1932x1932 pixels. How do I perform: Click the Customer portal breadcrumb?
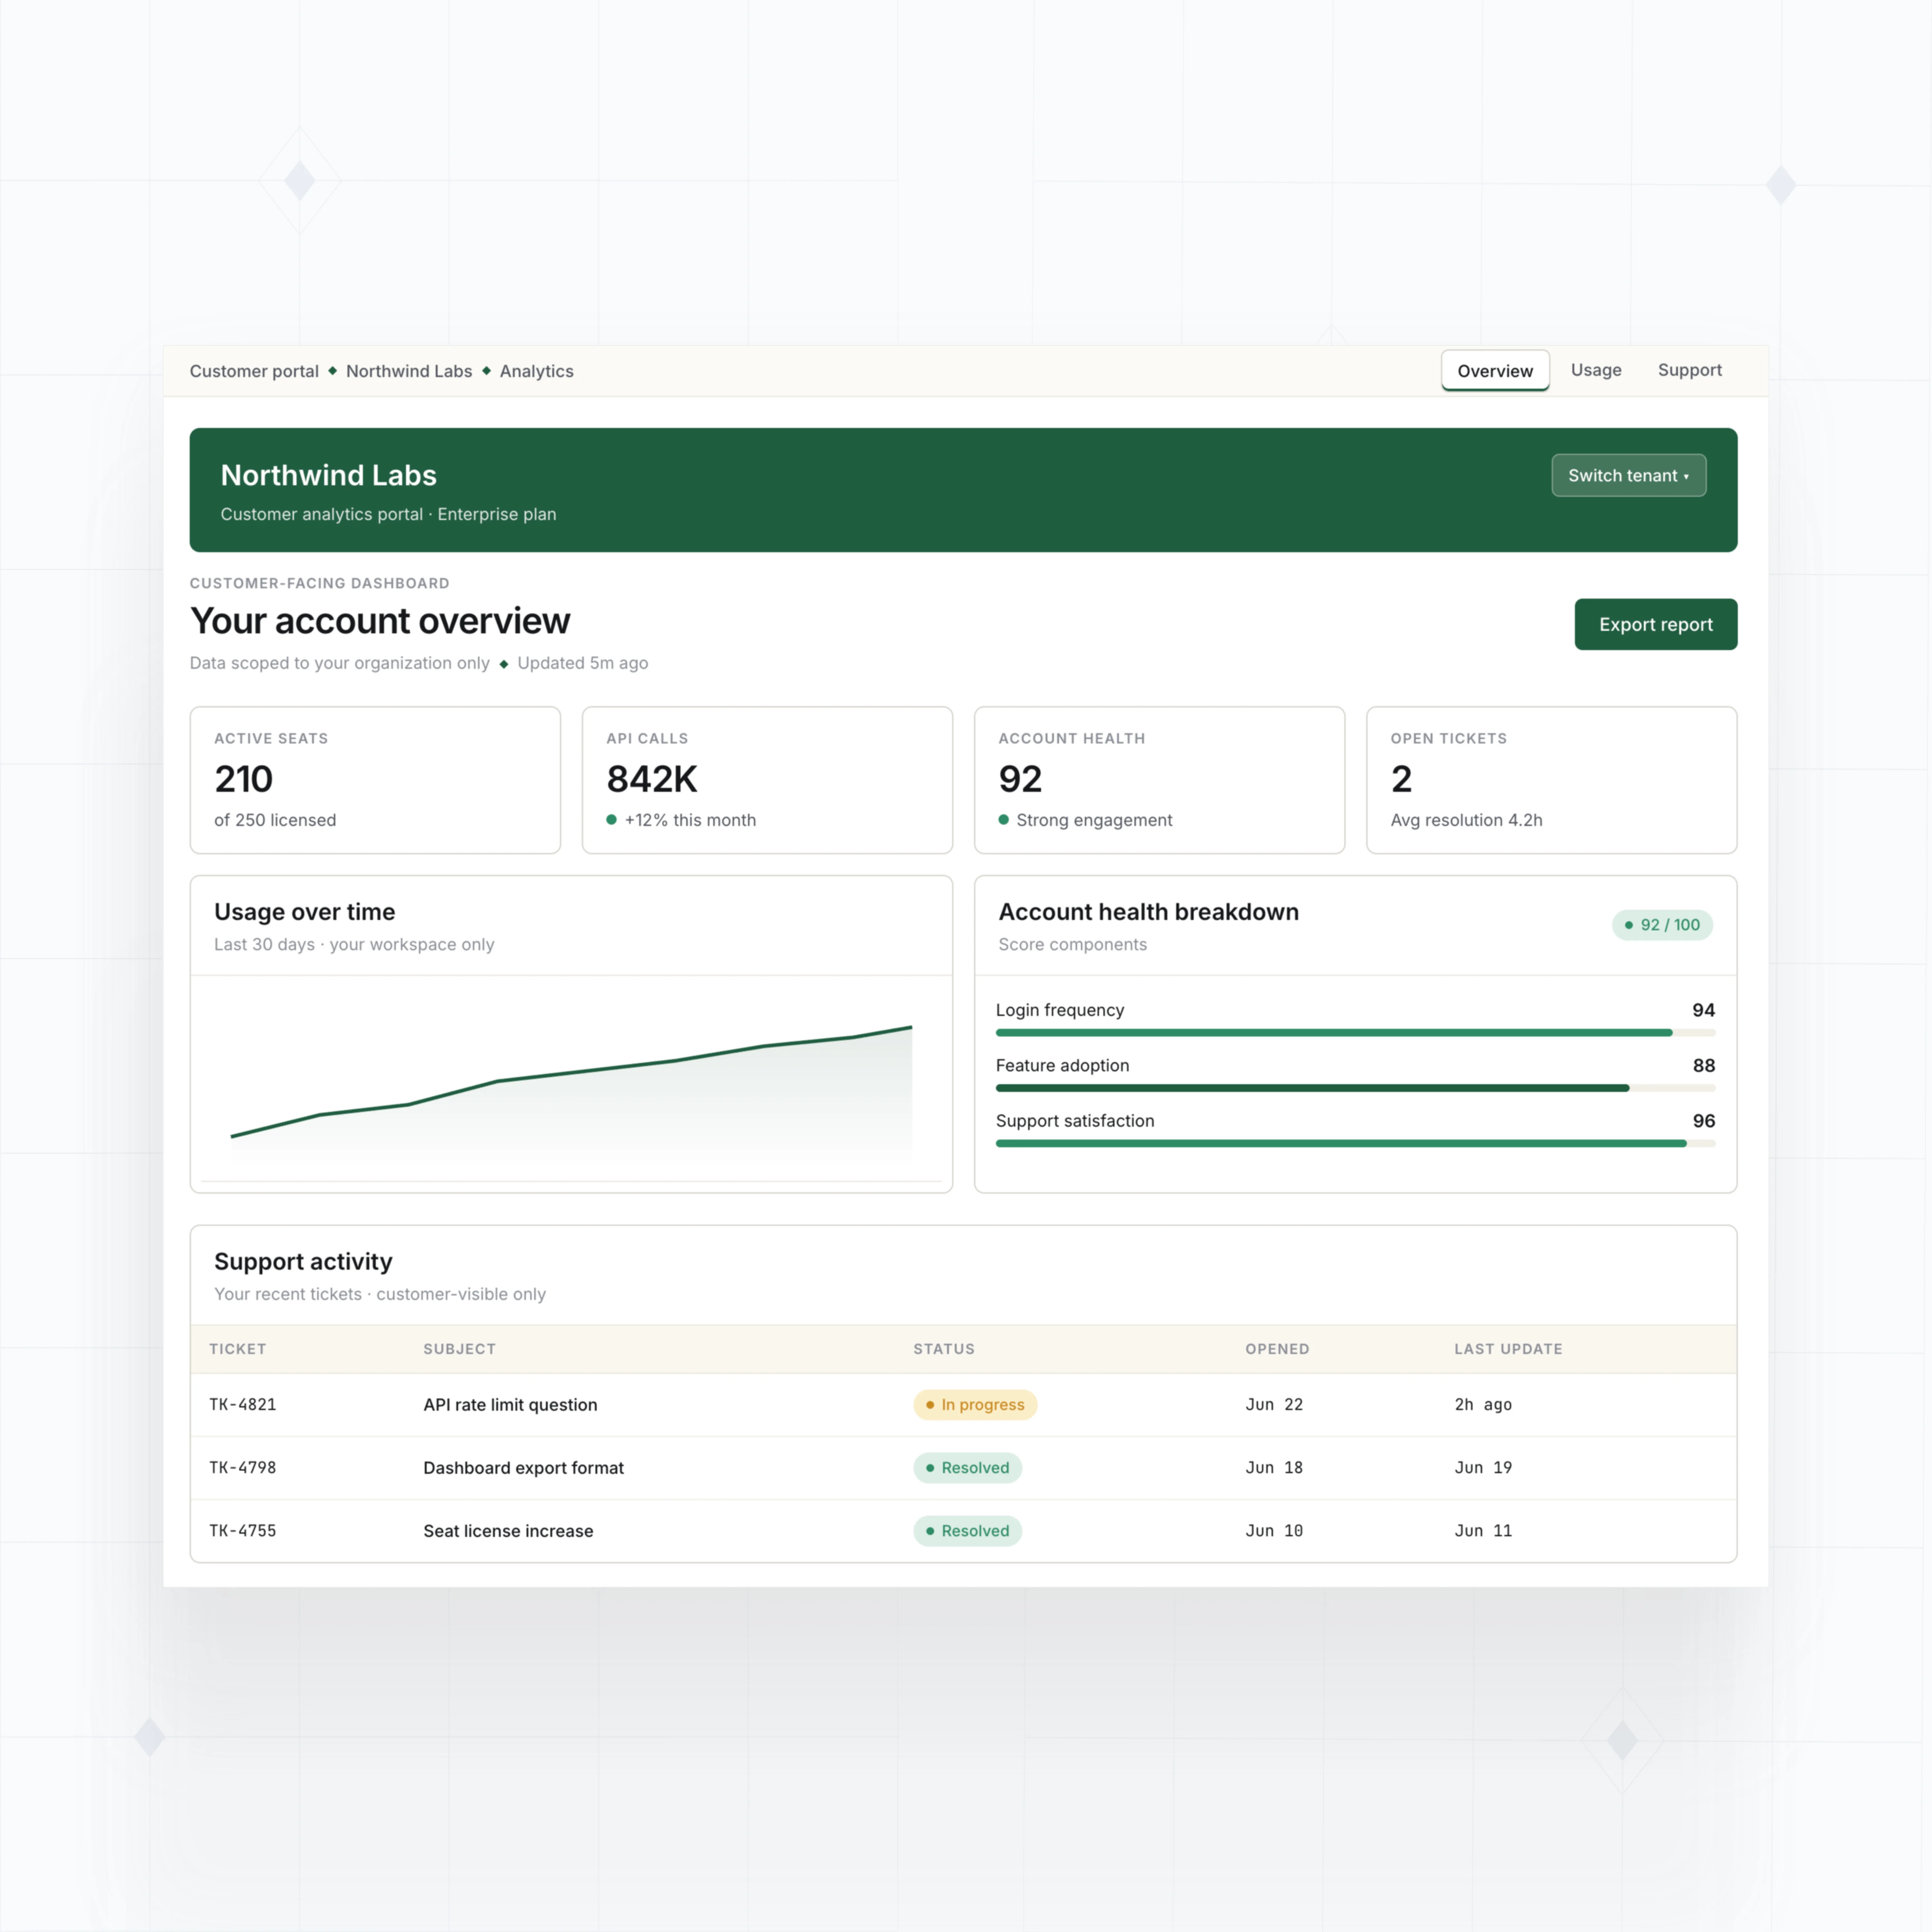(x=254, y=371)
